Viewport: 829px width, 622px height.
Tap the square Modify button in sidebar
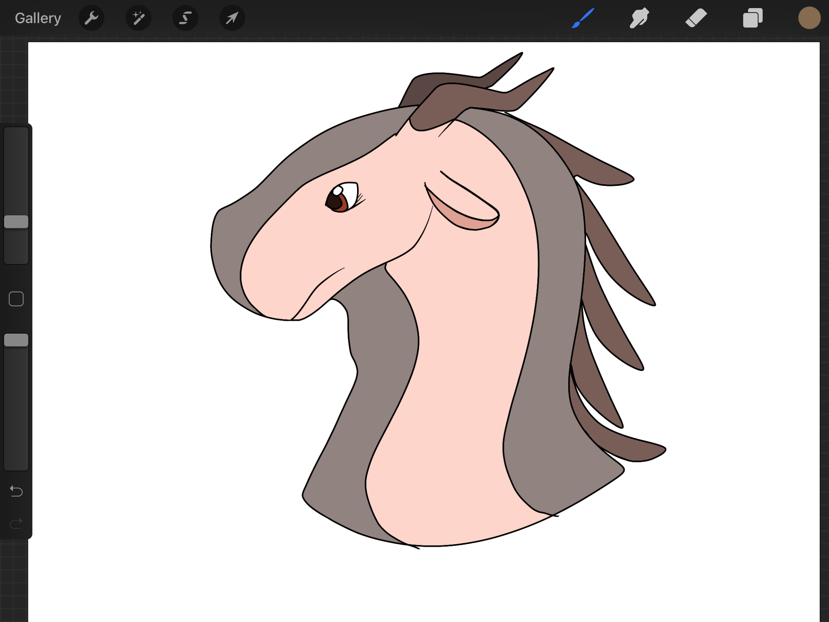[16, 299]
